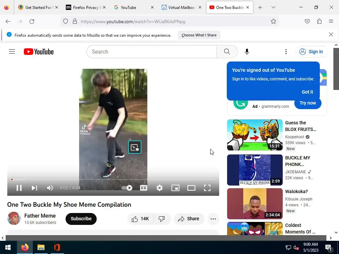The height and width of the screenshot is (254, 339).
Task: Mute the video volume
Action: pyautogui.click(x=50, y=188)
